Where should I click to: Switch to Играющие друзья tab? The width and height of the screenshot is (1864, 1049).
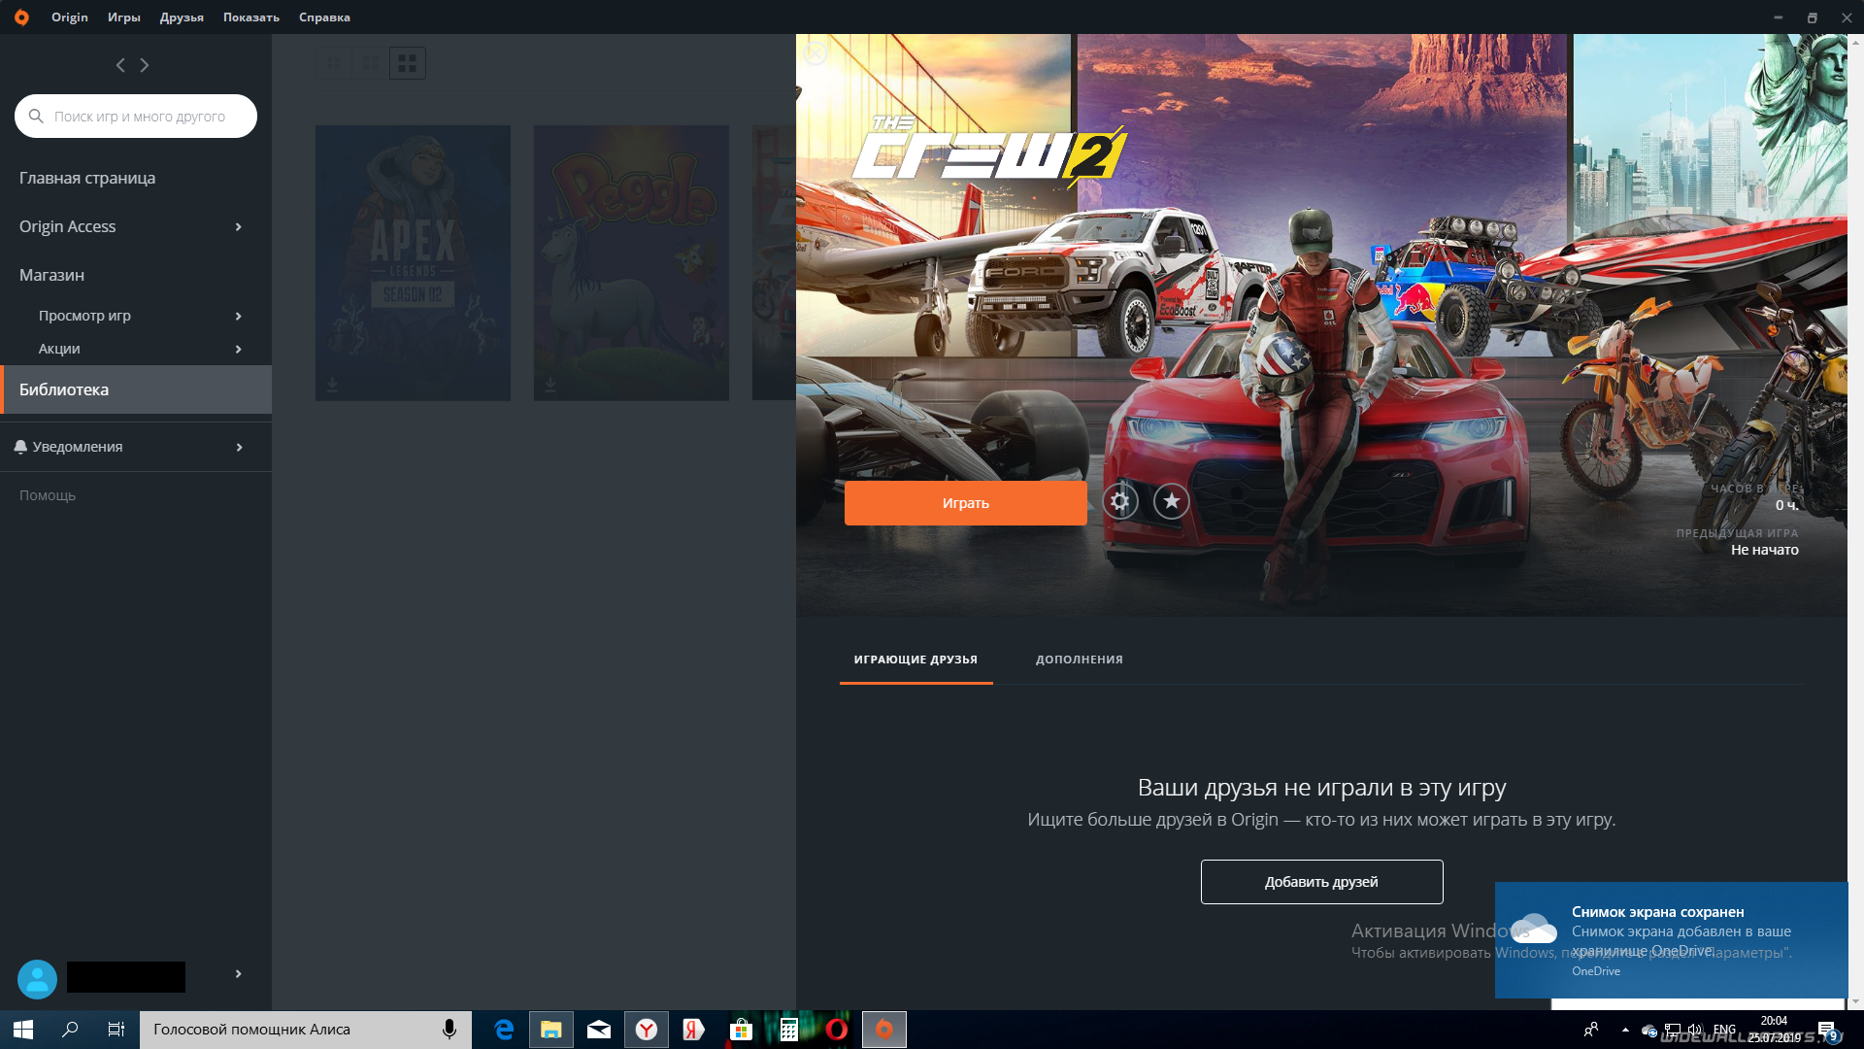[915, 660]
